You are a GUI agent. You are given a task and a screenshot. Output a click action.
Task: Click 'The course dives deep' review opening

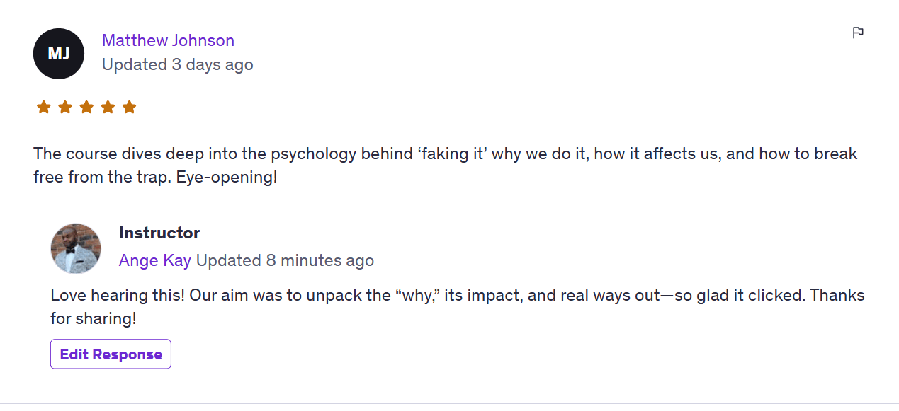coord(112,154)
